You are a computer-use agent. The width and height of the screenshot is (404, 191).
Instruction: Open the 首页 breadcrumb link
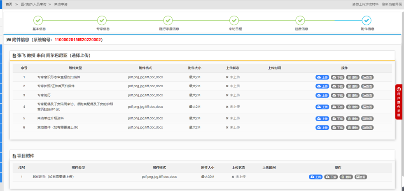click(x=9, y=4)
